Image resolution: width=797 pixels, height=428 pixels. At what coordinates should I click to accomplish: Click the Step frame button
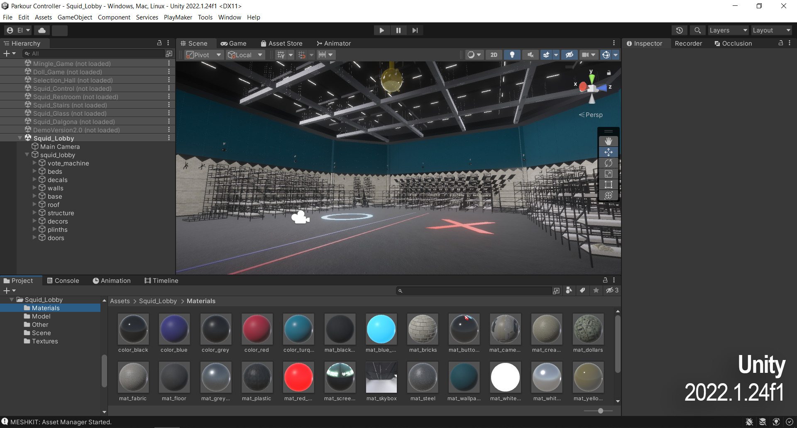tap(415, 30)
